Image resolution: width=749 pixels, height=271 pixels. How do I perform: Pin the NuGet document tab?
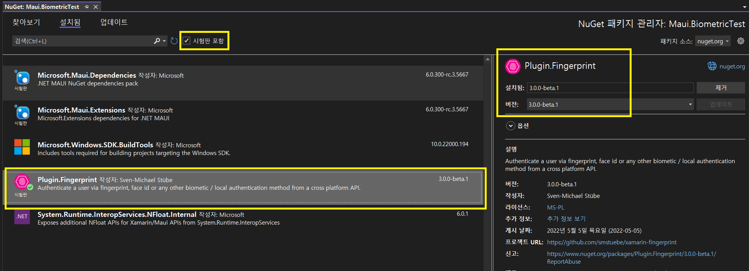86,7
